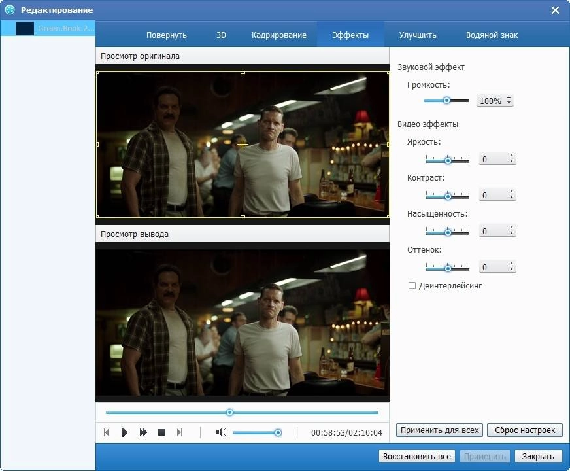
Task: Click the Яркость slider handle
Action: coord(448,160)
